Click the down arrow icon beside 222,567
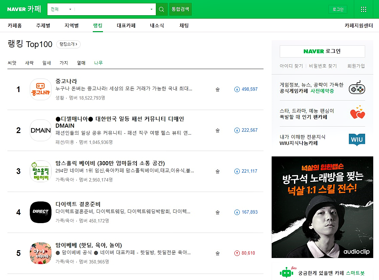 (x=237, y=130)
